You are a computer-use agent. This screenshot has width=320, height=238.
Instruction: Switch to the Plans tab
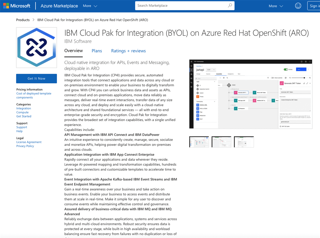click(97, 51)
